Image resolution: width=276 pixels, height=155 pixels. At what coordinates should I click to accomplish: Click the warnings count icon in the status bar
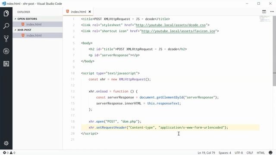[11, 153]
